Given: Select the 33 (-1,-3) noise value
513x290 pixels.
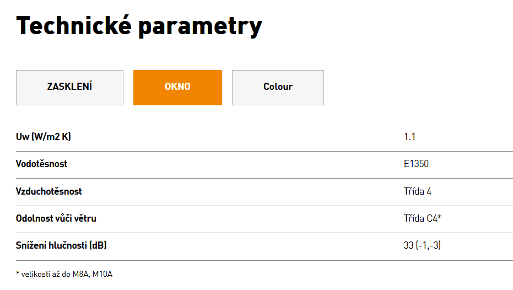Looking at the screenshot, I should pos(423,245).
